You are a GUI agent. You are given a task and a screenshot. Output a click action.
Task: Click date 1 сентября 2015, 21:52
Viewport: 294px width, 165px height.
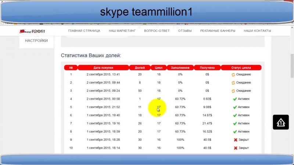click(103, 107)
